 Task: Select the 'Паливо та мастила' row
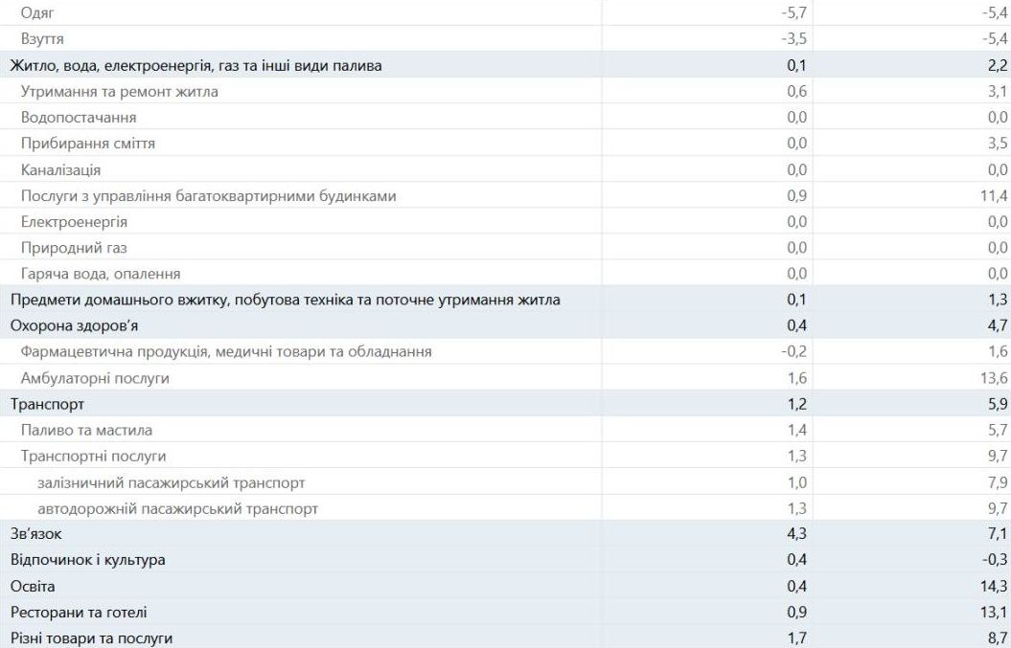pyautogui.click(x=86, y=430)
